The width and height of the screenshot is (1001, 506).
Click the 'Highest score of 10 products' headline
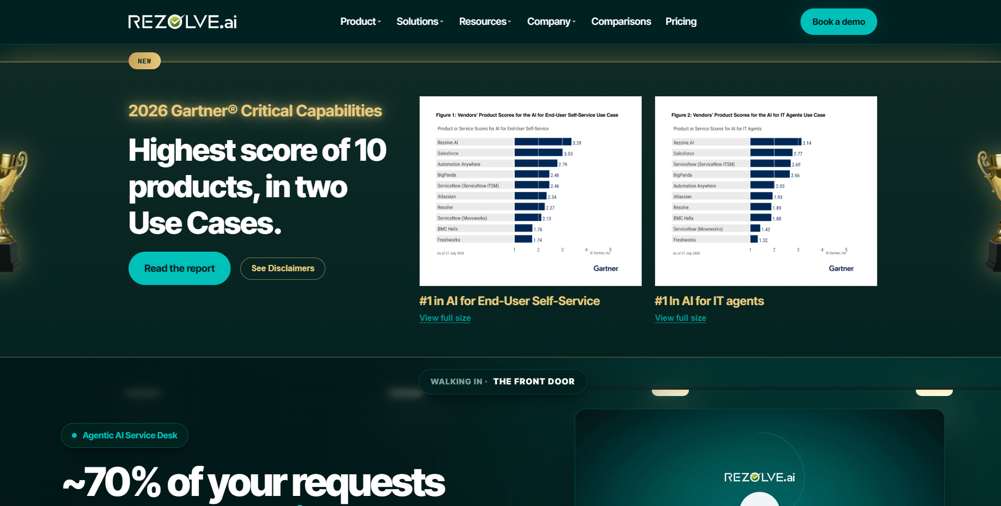point(257,186)
